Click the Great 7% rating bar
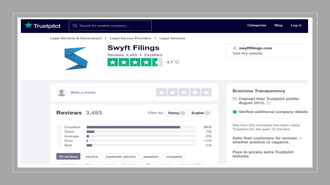 141,132
